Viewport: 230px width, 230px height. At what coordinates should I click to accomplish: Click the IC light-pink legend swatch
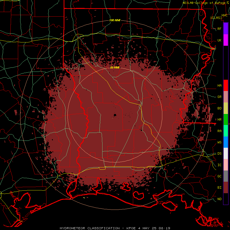(226, 165)
